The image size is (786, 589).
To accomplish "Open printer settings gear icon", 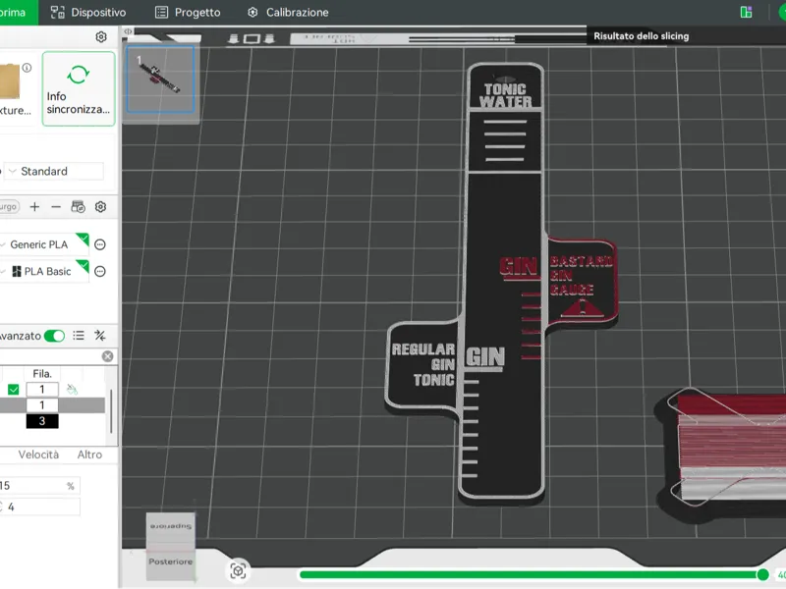I will (101, 37).
